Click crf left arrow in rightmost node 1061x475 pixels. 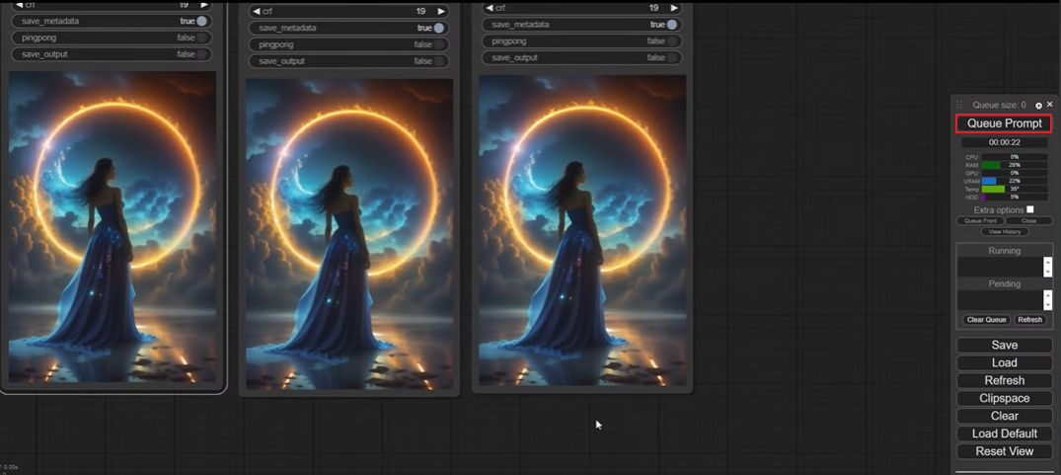[490, 8]
